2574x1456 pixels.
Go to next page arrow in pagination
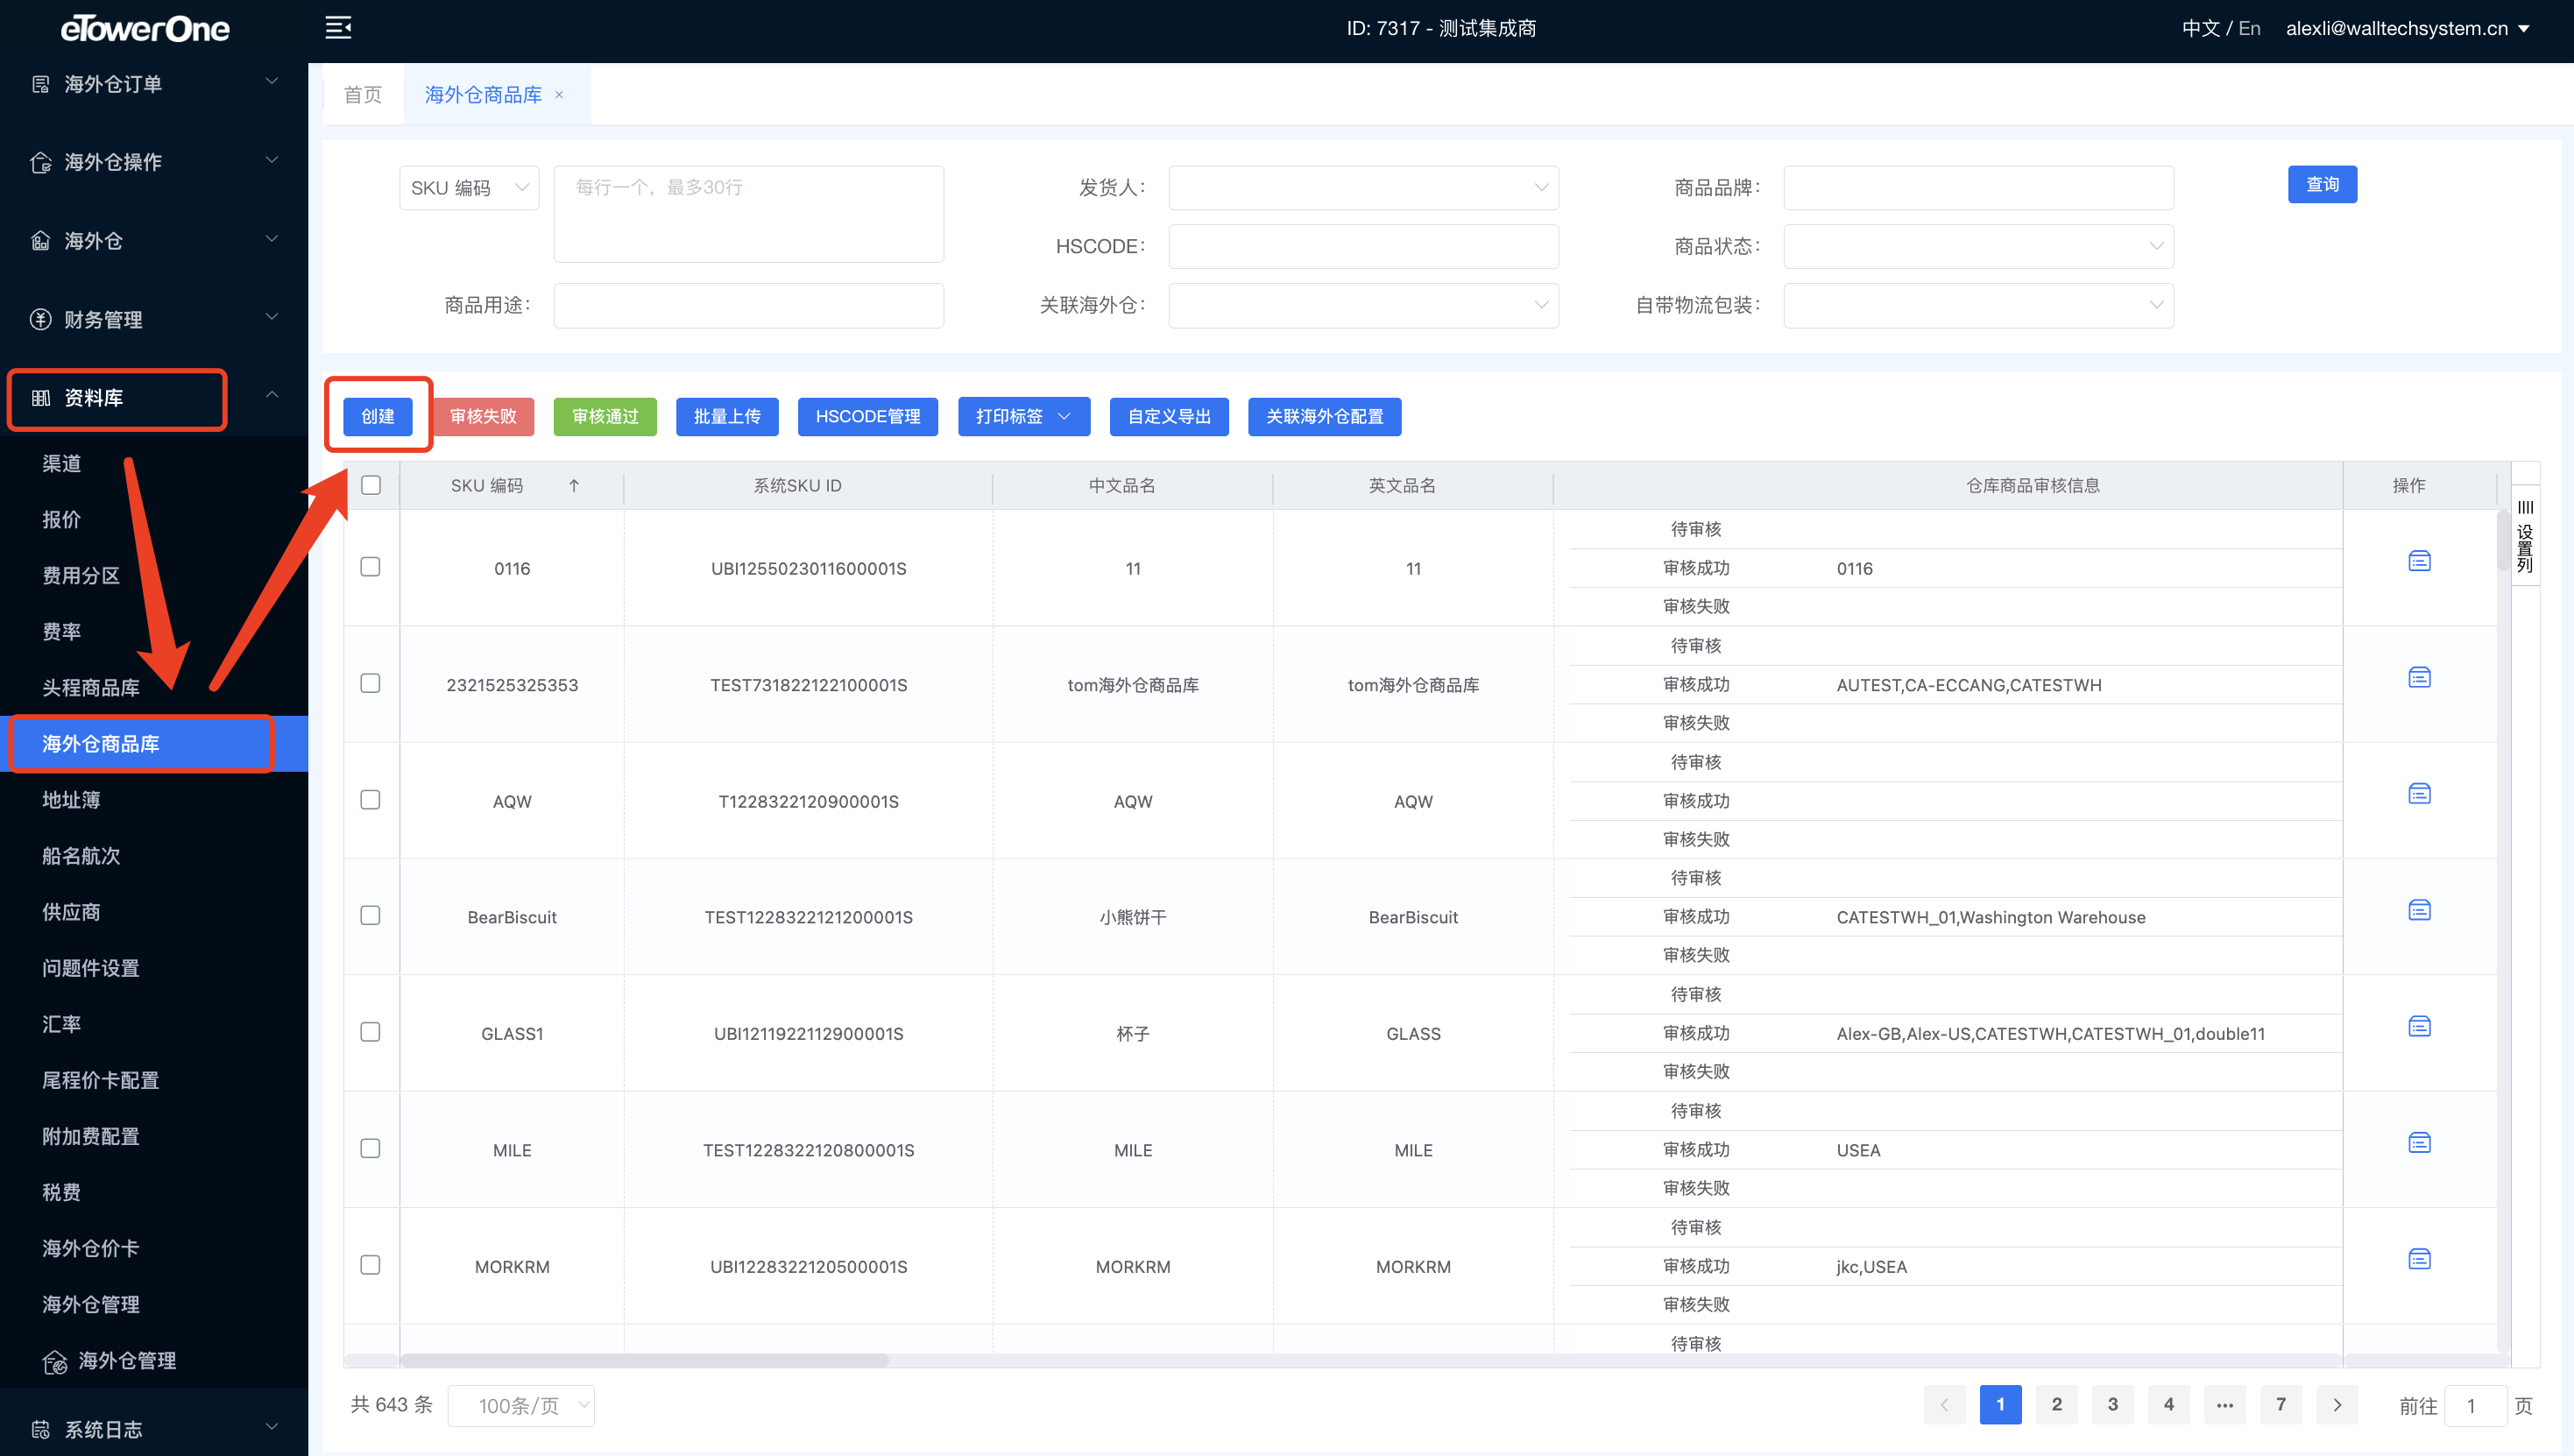2337,1405
